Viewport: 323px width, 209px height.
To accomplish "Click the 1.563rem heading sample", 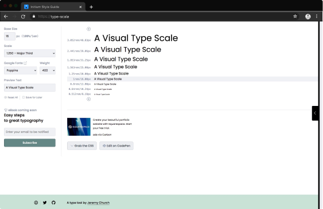I will [115, 67].
